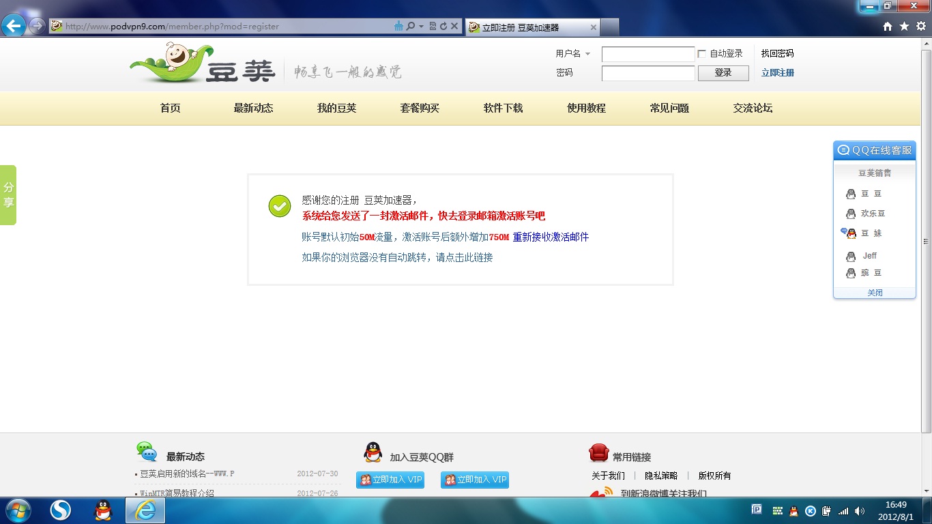Click the scrollbar down arrow
The width and height of the screenshot is (932, 524).
(926, 491)
